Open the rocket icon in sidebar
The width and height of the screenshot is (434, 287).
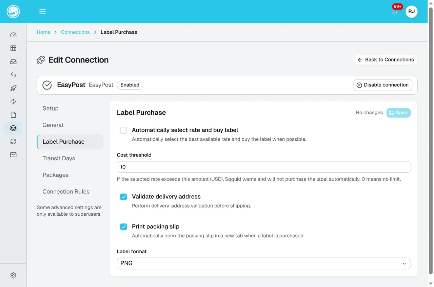13,88
